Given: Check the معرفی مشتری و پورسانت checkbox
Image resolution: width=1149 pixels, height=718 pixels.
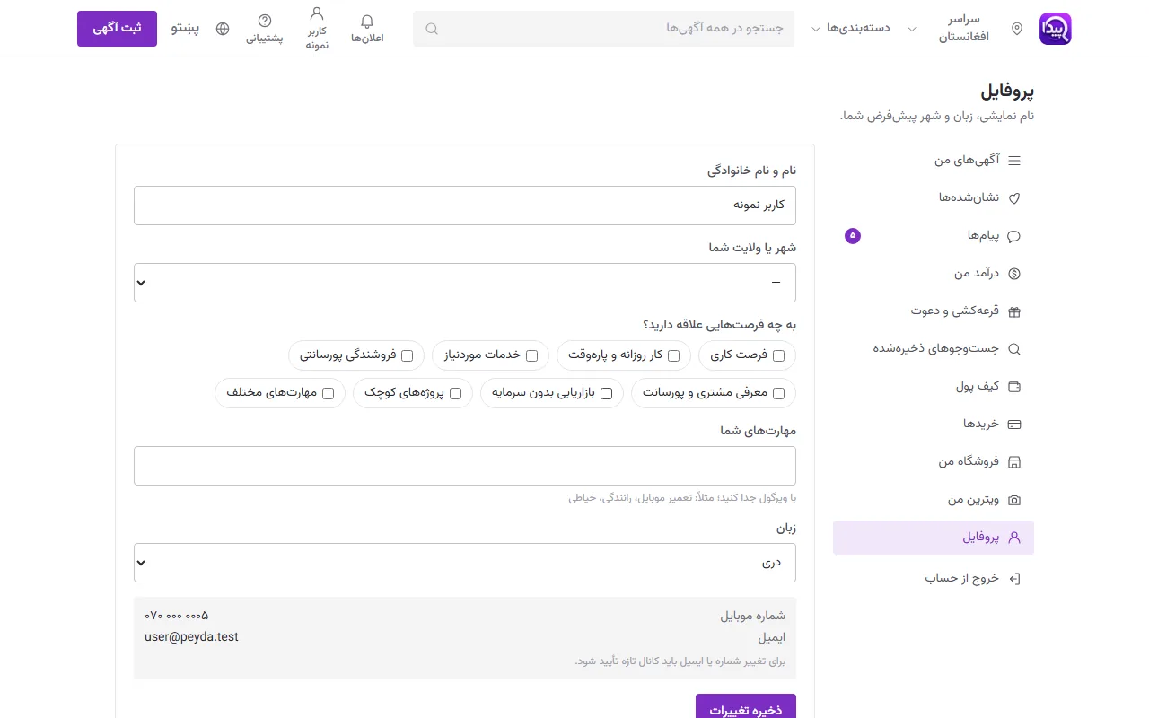Looking at the screenshot, I should click(778, 393).
